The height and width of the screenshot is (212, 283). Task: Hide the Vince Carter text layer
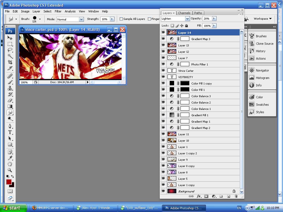click(163, 71)
